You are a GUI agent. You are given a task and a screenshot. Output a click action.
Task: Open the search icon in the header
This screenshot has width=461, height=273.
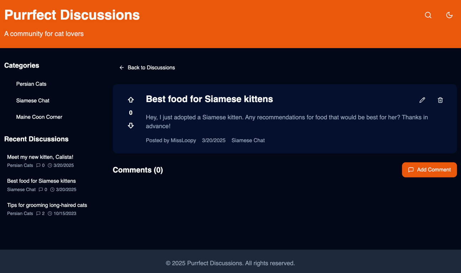tap(428, 15)
